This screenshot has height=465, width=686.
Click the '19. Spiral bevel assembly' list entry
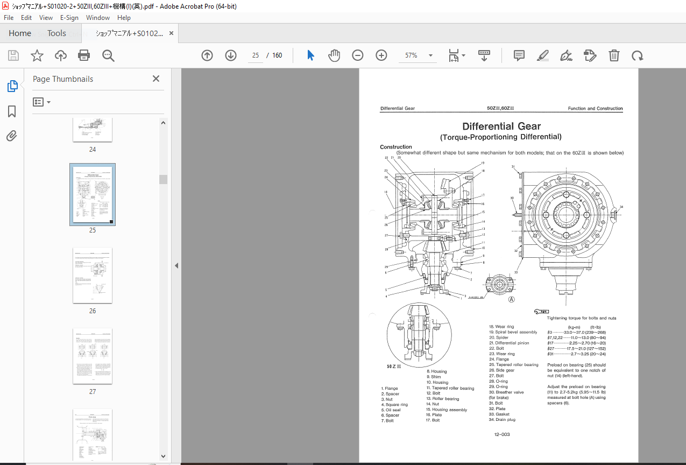click(513, 332)
